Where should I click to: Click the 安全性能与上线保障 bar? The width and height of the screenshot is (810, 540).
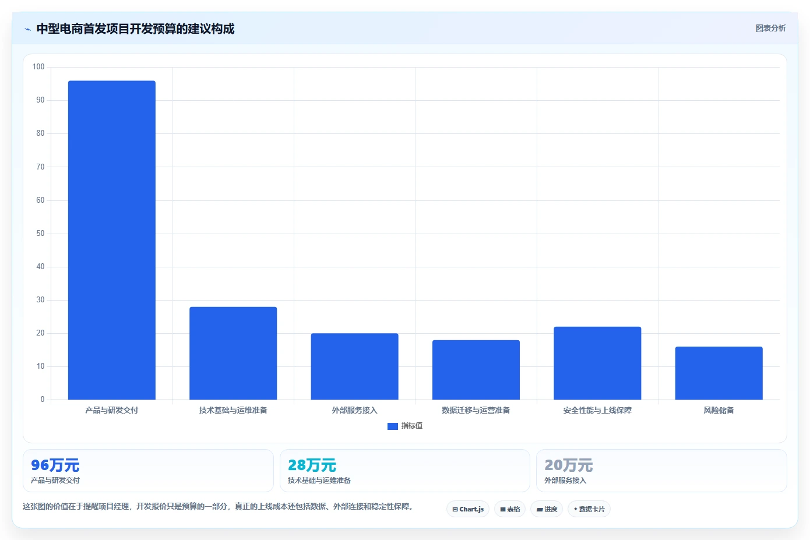(597, 363)
